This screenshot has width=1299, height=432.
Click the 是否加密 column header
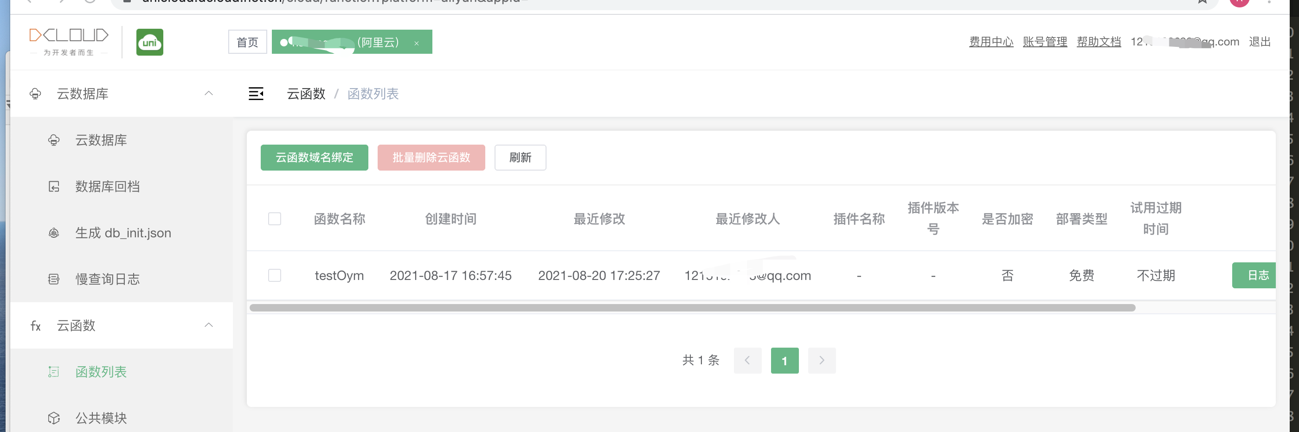[x=1008, y=219]
